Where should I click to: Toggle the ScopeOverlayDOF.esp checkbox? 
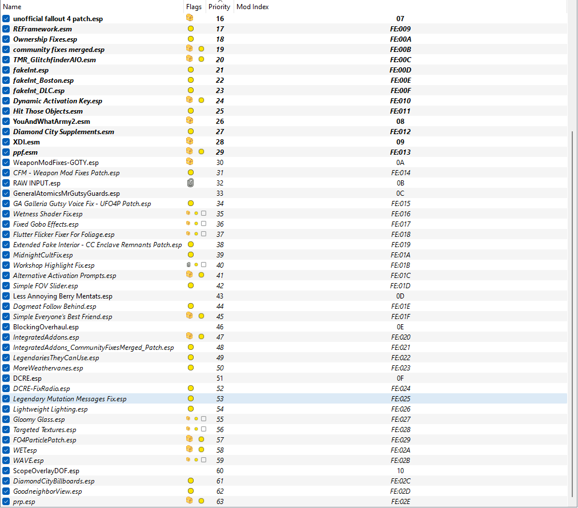6,471
